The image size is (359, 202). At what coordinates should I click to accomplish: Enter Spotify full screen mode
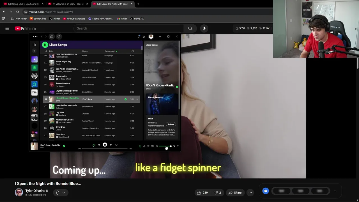pyautogui.click(x=178, y=146)
